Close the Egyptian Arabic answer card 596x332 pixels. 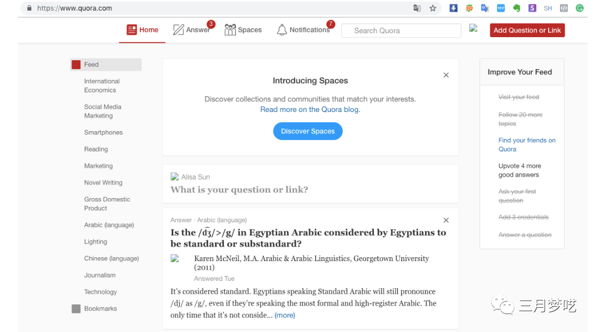pyautogui.click(x=446, y=221)
